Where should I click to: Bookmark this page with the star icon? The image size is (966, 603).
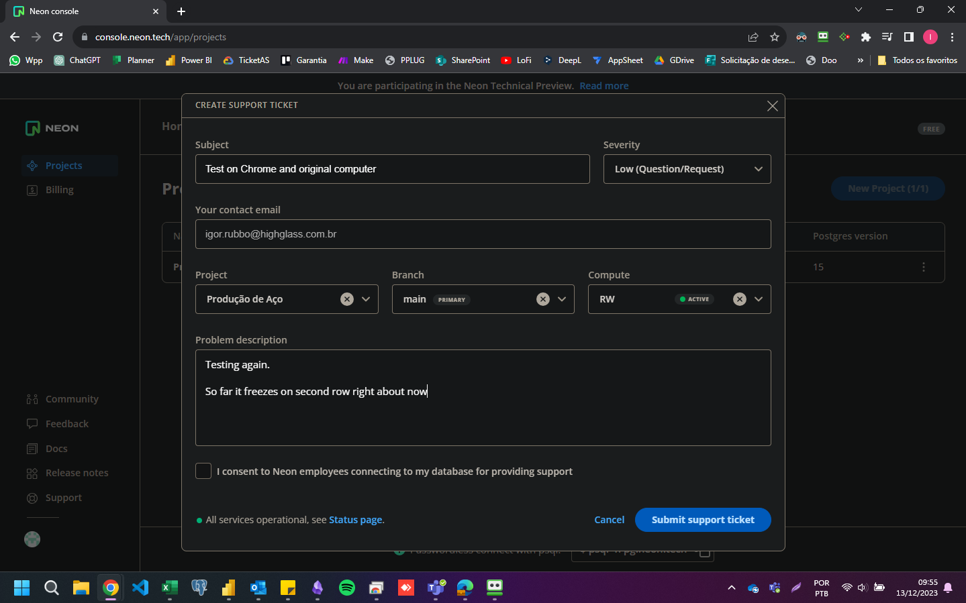(x=775, y=37)
